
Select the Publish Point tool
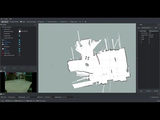(x=73, y=22)
